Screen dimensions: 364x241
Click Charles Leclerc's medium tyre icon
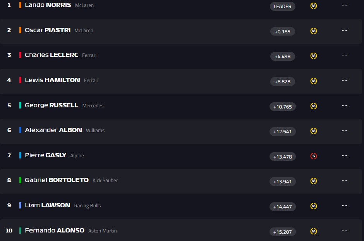click(x=314, y=56)
